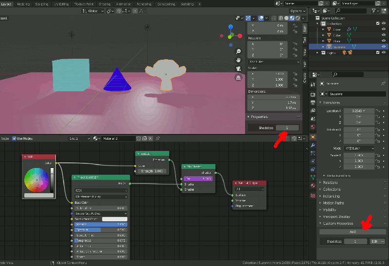Viewport: 389px width, 266px height.
Task: Toggle Collection exclude checkbox in outliner
Action: (378, 23)
